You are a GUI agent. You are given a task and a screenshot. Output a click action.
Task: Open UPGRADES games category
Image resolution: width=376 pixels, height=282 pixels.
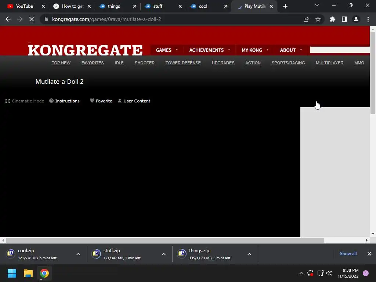(x=223, y=63)
